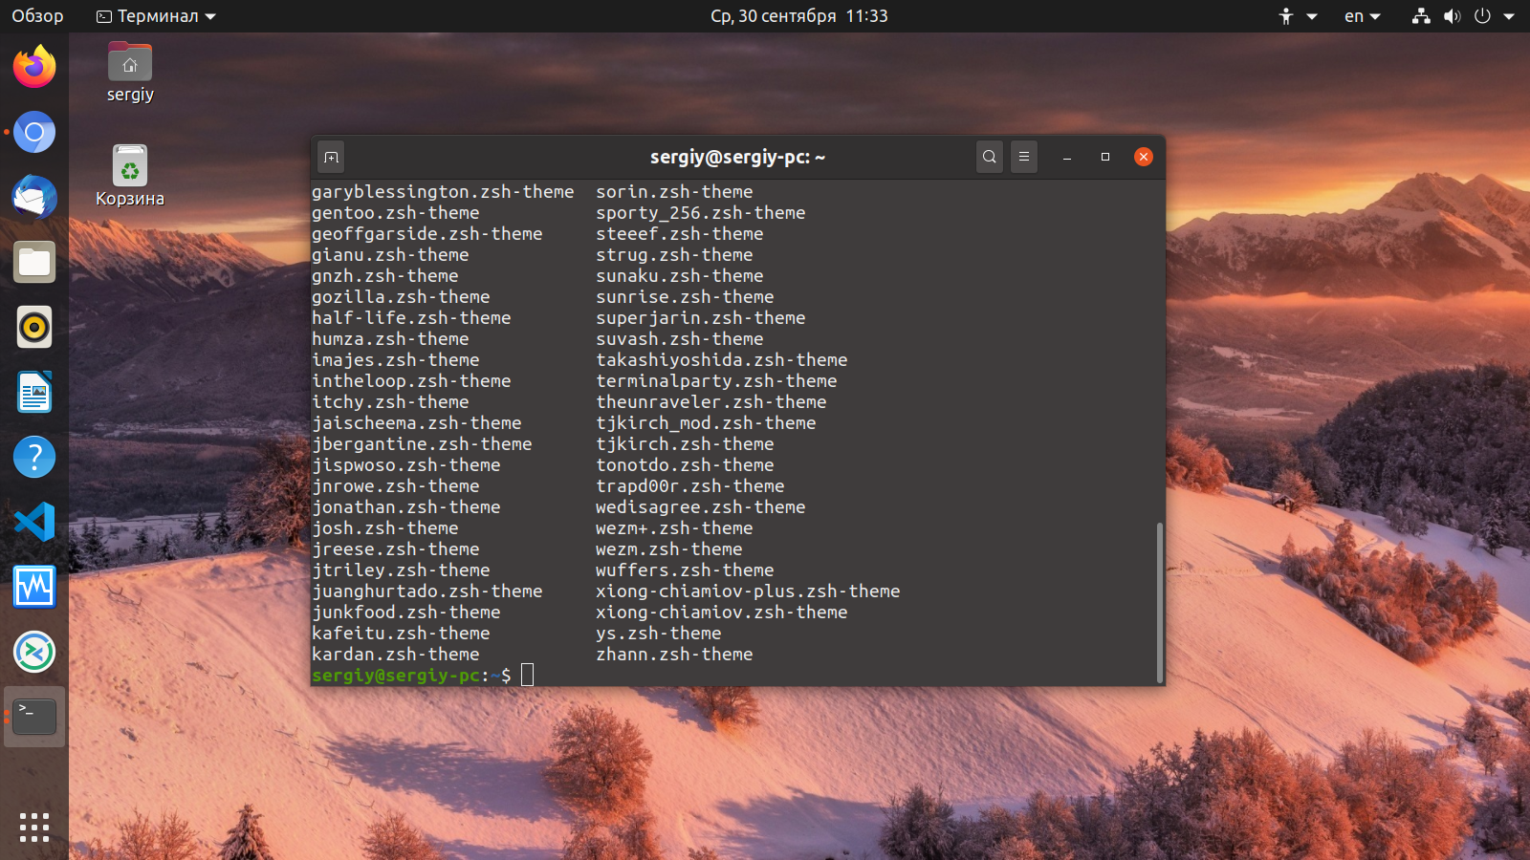Open the power icon in top bar

pyautogui.click(x=1483, y=16)
